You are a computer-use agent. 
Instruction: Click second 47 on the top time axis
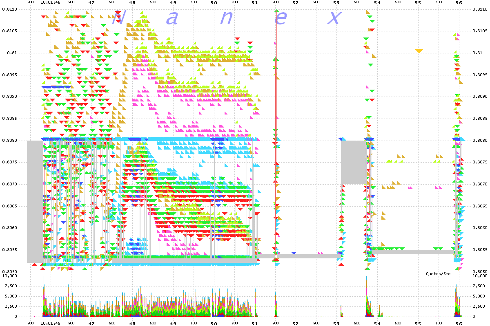pyautogui.click(x=91, y=2)
